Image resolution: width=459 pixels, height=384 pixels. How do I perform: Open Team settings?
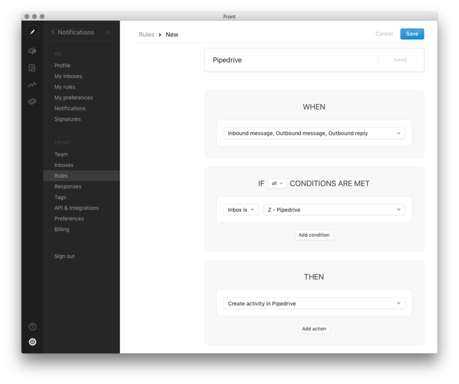pos(61,154)
